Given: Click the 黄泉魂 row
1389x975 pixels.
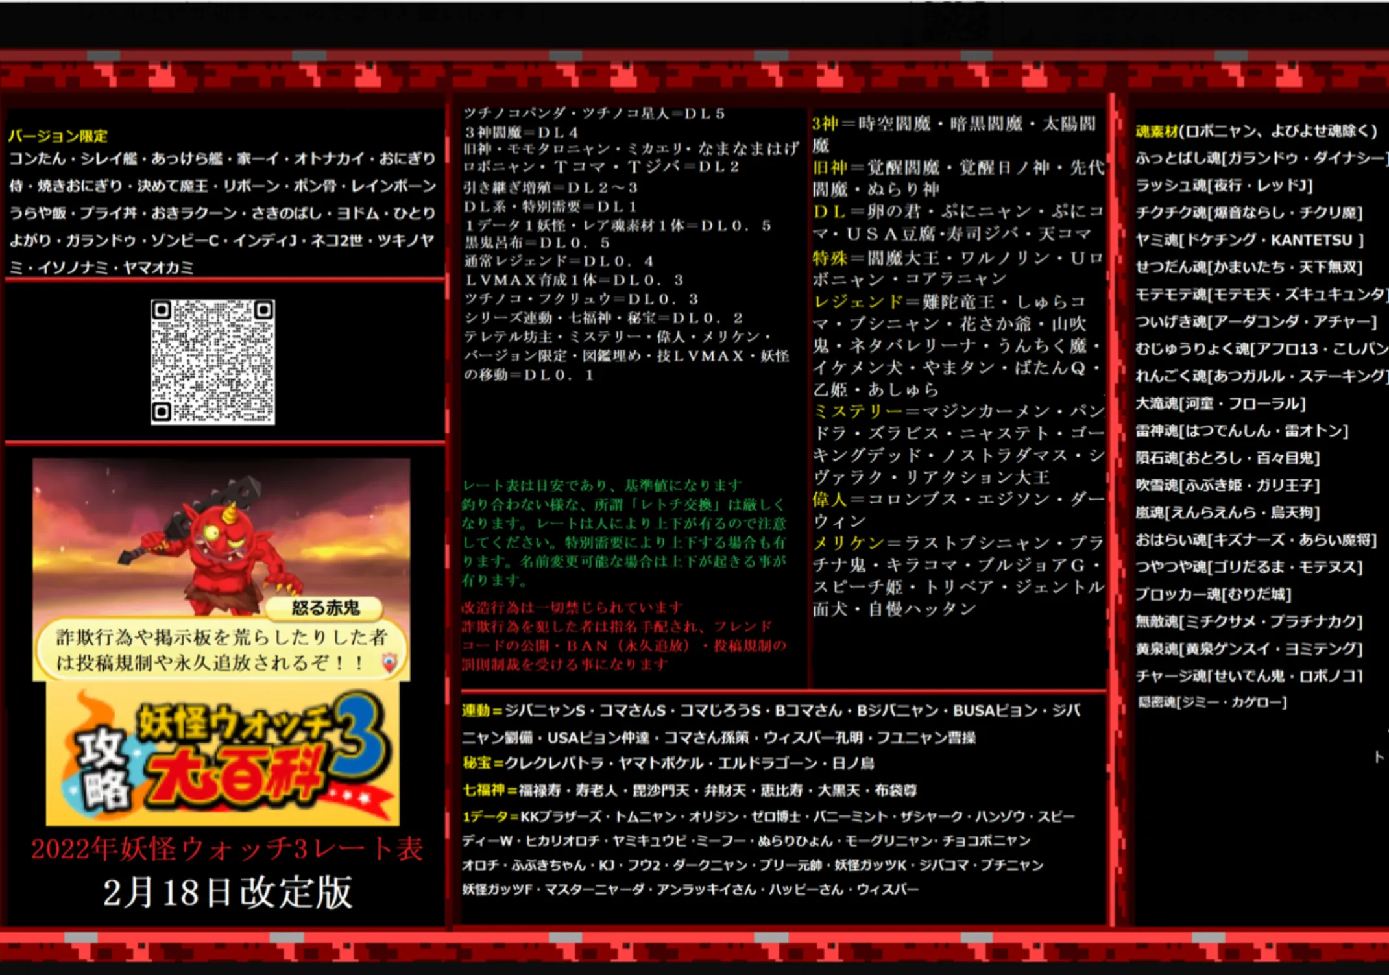Looking at the screenshot, I should click(1249, 649).
